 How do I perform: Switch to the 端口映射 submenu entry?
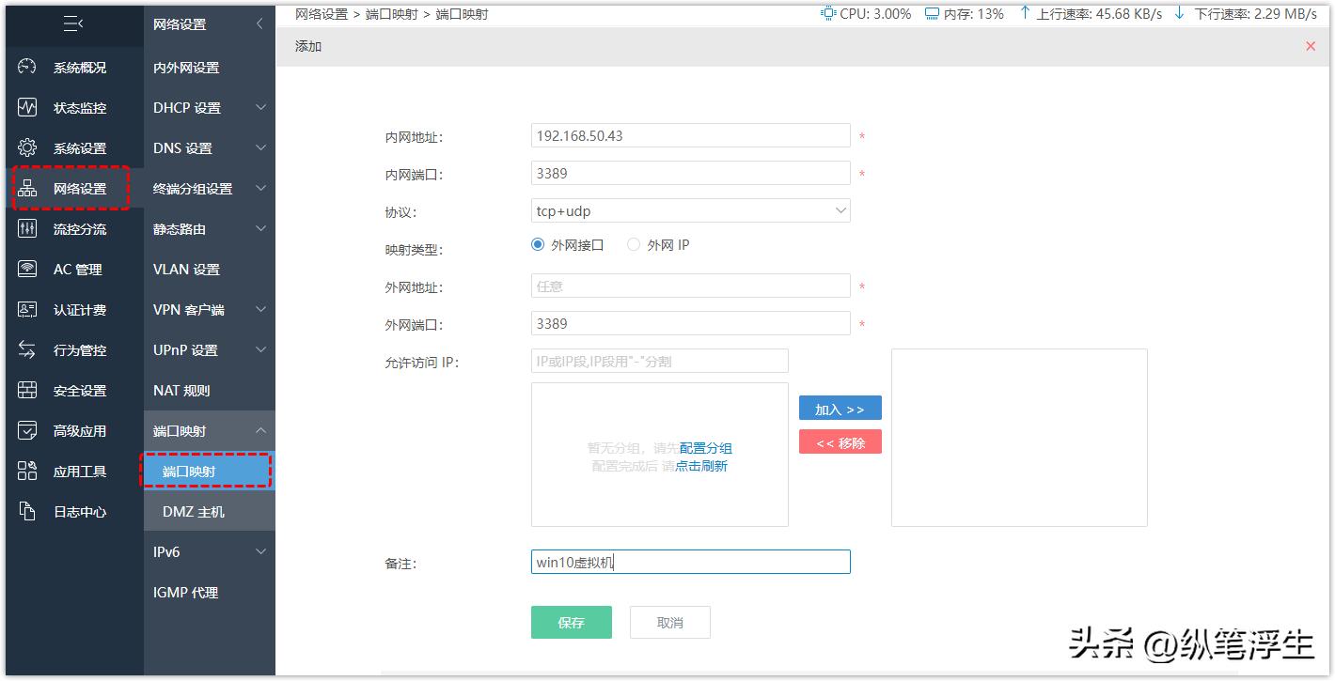[x=208, y=471]
